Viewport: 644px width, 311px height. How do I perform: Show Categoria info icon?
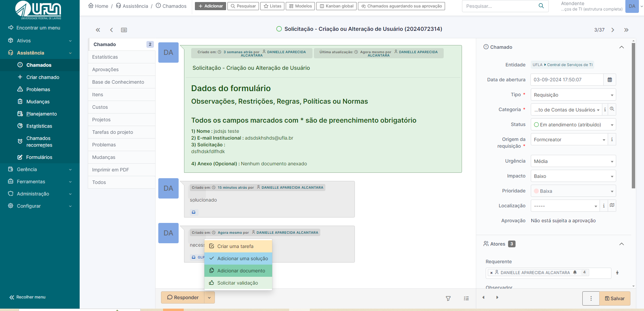605,109
